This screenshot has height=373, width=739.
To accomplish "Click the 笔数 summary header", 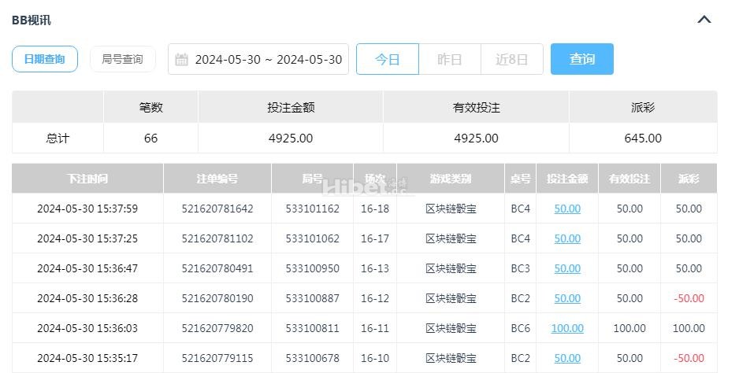I will [x=150, y=107].
